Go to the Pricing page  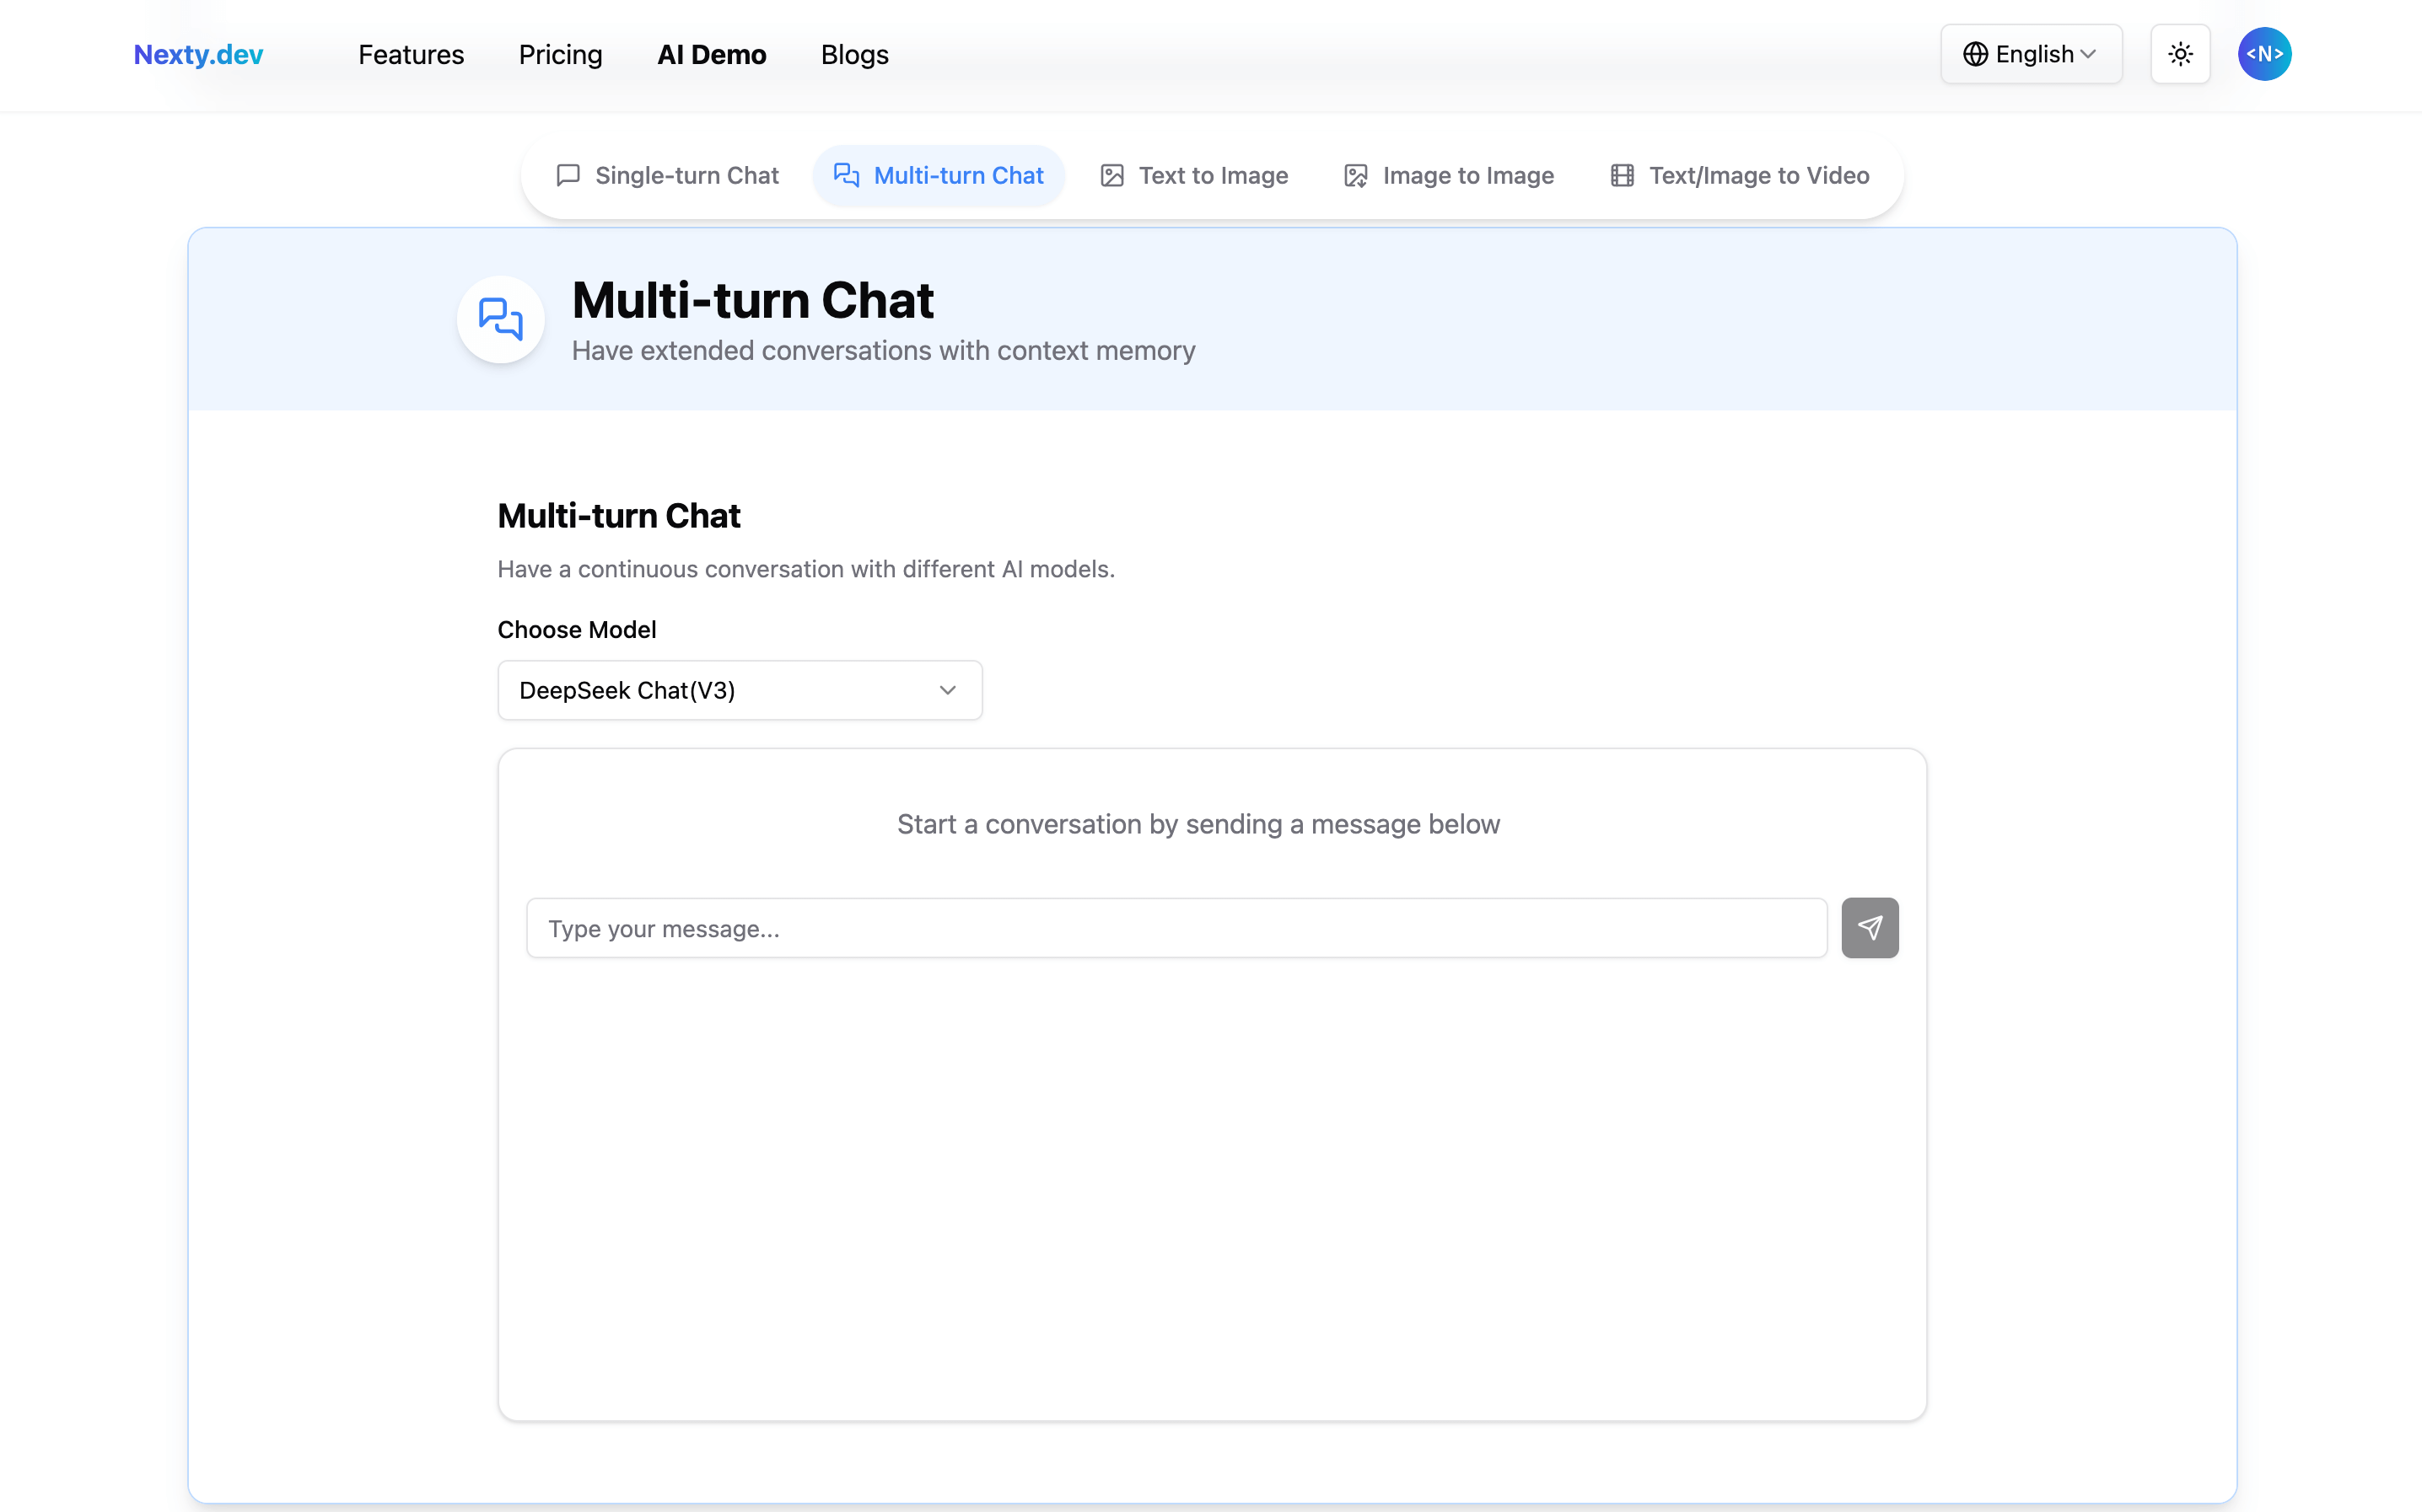(x=560, y=54)
